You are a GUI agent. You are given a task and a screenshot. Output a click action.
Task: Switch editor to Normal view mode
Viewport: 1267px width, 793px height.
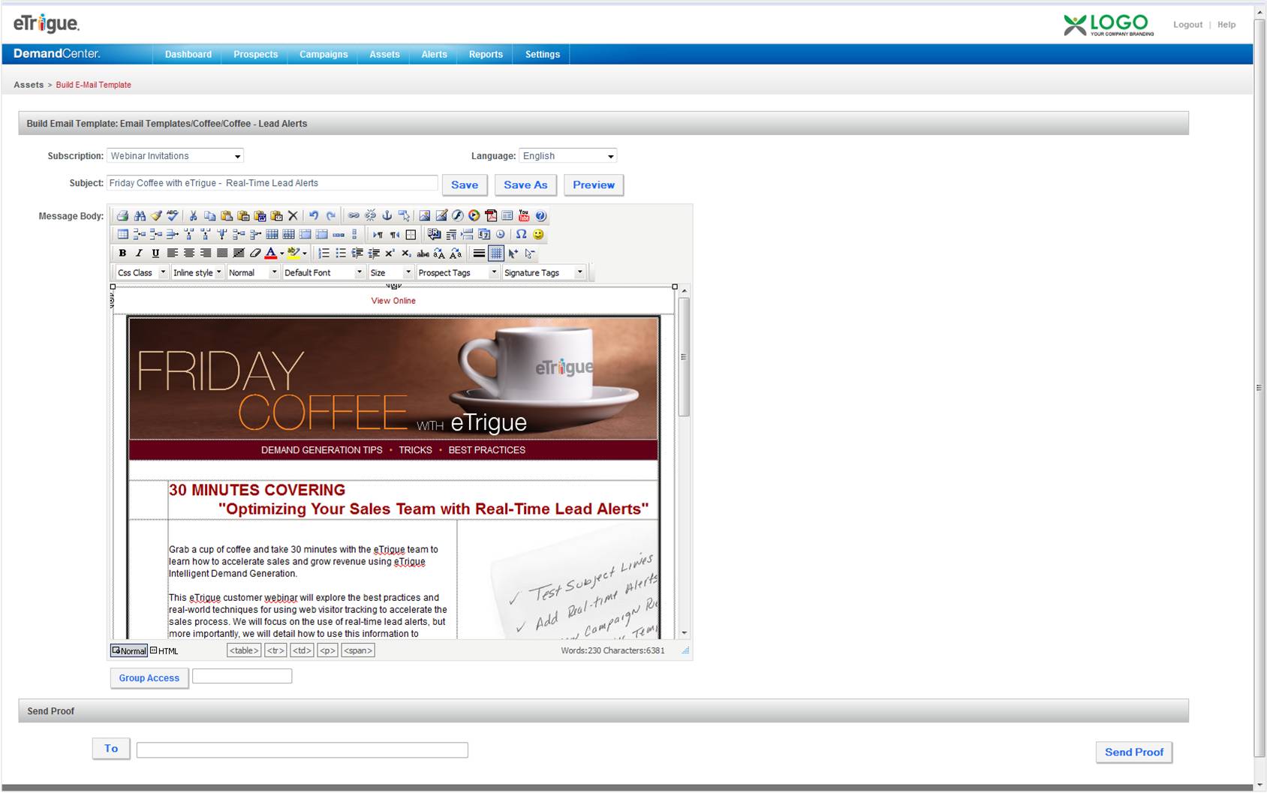[x=128, y=650]
